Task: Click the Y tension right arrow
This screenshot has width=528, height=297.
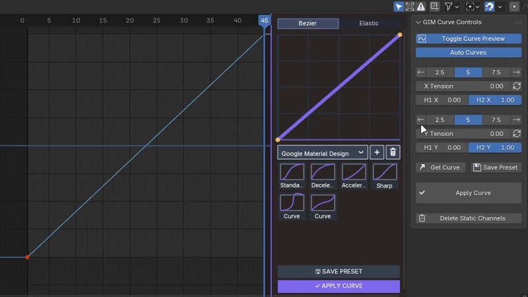Action: tap(516, 120)
